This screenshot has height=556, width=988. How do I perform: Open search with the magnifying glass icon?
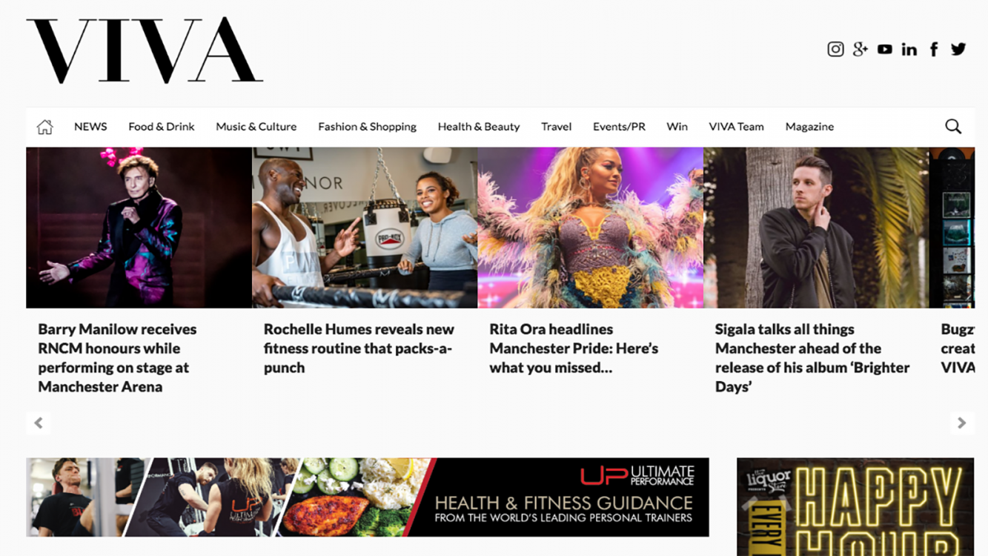[953, 127]
